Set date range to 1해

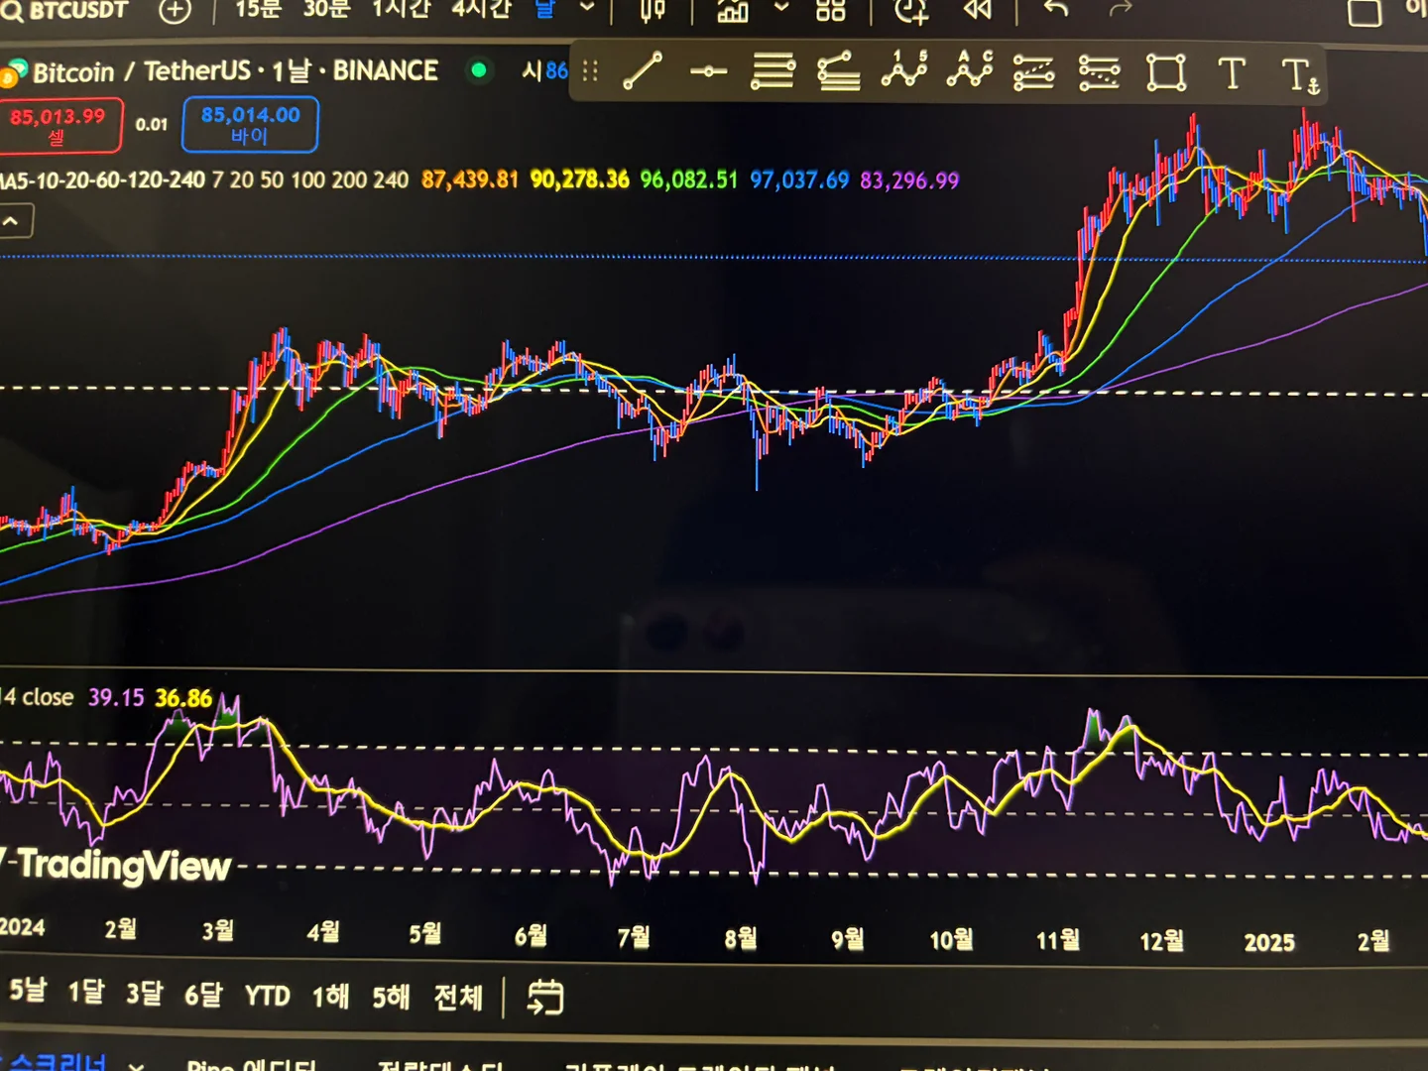(x=331, y=996)
